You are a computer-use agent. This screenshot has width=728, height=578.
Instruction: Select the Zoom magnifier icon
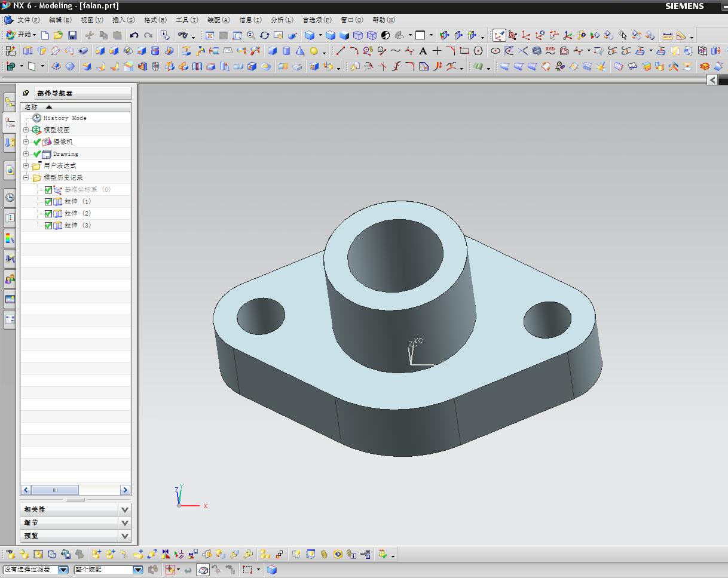coord(251,35)
